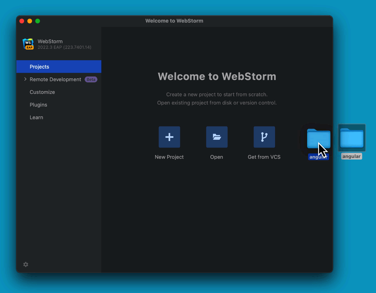
Task: Click the angular filename label on the desktop
Action: point(352,156)
